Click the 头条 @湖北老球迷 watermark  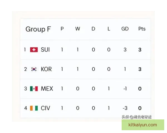click(137, 117)
